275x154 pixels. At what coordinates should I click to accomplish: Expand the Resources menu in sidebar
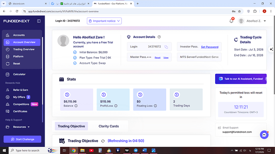pyautogui.click(x=21, y=127)
